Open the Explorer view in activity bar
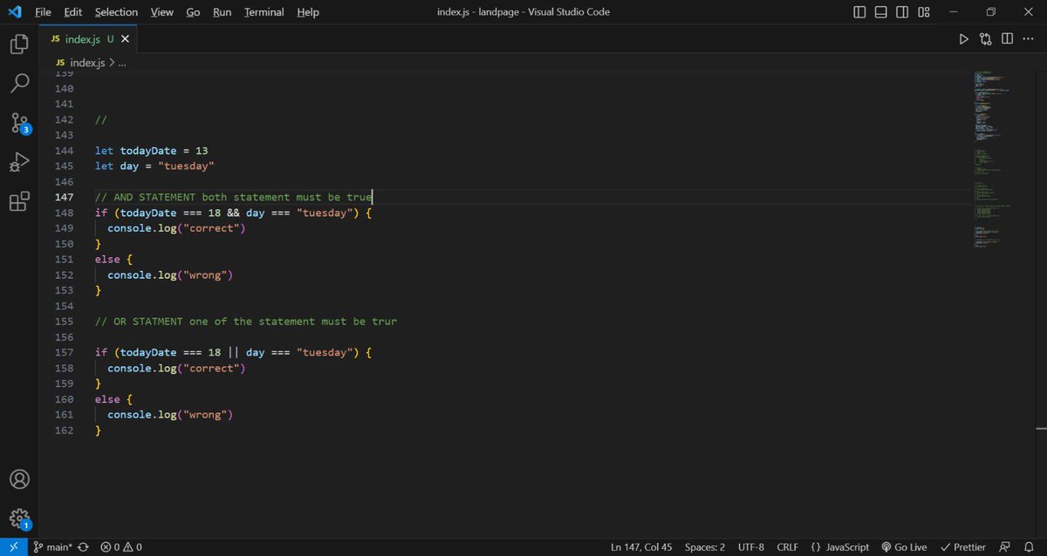 pos(19,44)
